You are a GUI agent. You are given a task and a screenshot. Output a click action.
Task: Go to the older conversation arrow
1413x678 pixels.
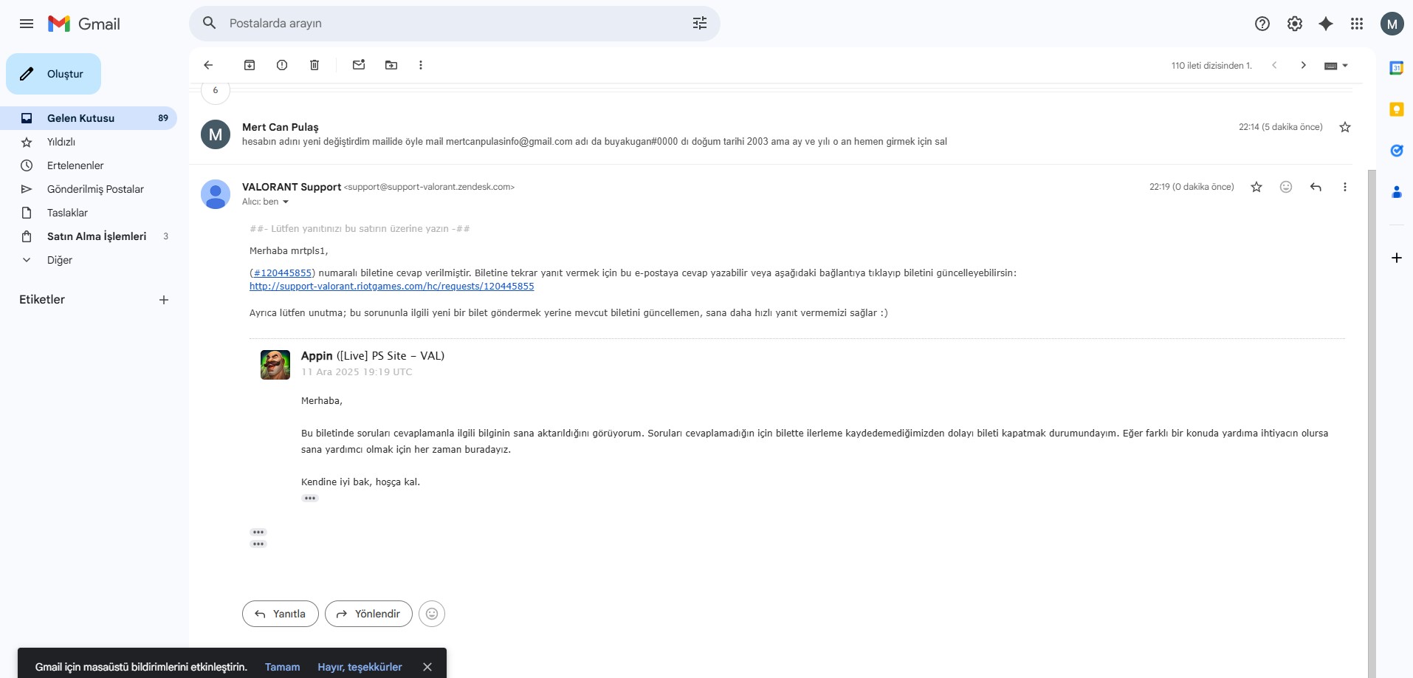coord(1304,65)
